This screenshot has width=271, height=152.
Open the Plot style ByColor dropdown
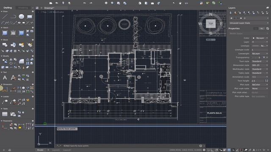260,84
